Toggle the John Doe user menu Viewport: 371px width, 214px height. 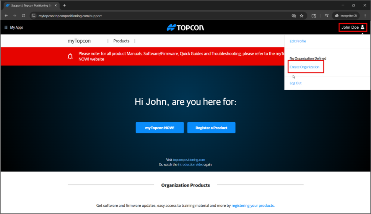tap(353, 28)
